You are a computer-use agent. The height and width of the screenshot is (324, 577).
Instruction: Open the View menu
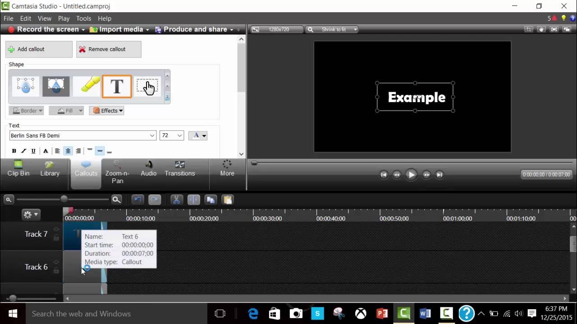click(x=45, y=18)
